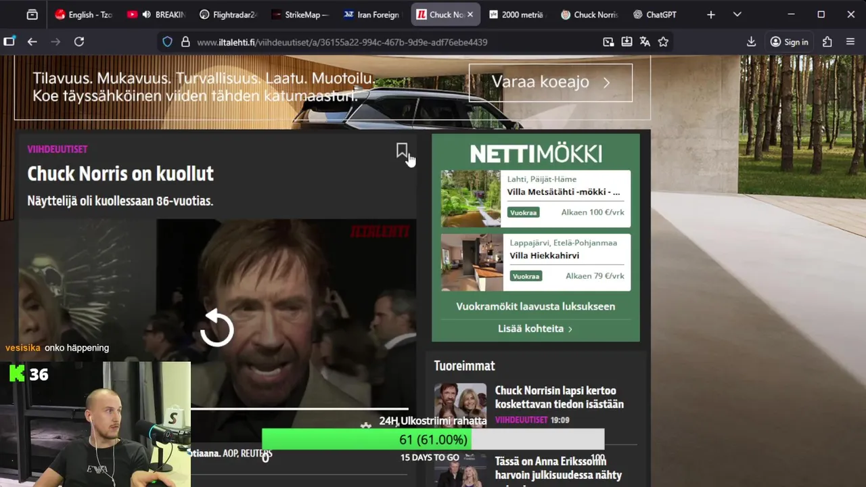
Task: Open the Tässä on Anna Eriksson article
Action: point(559,468)
